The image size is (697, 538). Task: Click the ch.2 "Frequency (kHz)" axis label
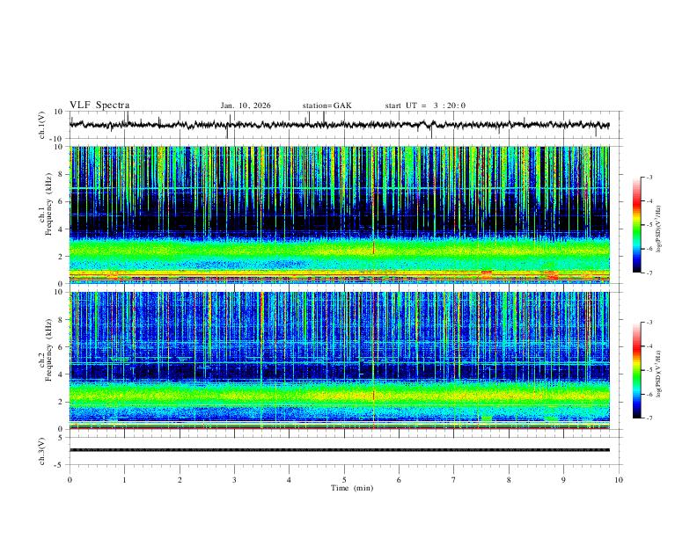(x=48, y=350)
